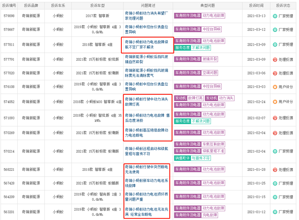This screenshot has height=220, width=299.
Task: Select complaint number 579098
Action: pyautogui.click(x=9, y=16)
